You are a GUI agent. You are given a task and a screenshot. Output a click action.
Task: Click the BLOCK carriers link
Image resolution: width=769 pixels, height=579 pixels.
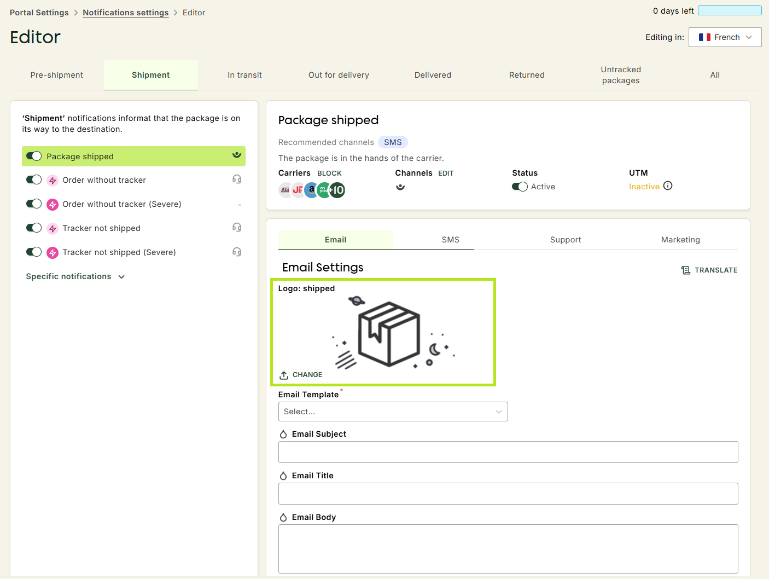tap(329, 173)
